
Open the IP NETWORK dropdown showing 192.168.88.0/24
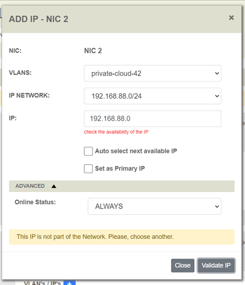coord(152,96)
